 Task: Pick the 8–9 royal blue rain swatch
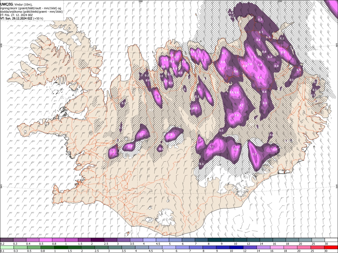coord(209,247)
